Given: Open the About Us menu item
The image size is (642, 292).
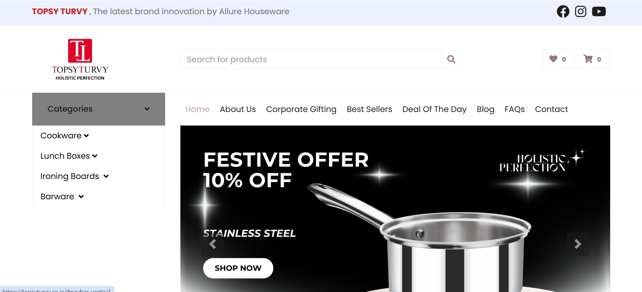Looking at the screenshot, I should [238, 109].
